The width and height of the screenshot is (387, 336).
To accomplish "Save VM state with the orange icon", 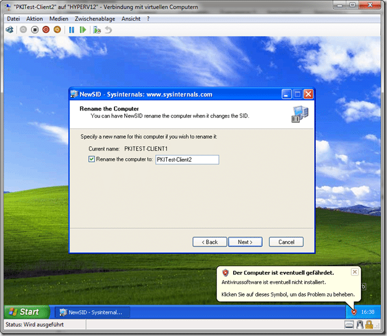I will 57,30.
